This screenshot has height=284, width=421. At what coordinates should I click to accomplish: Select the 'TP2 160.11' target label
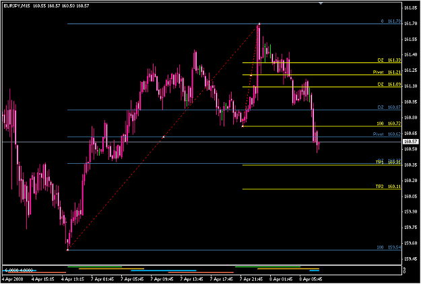coord(388,187)
